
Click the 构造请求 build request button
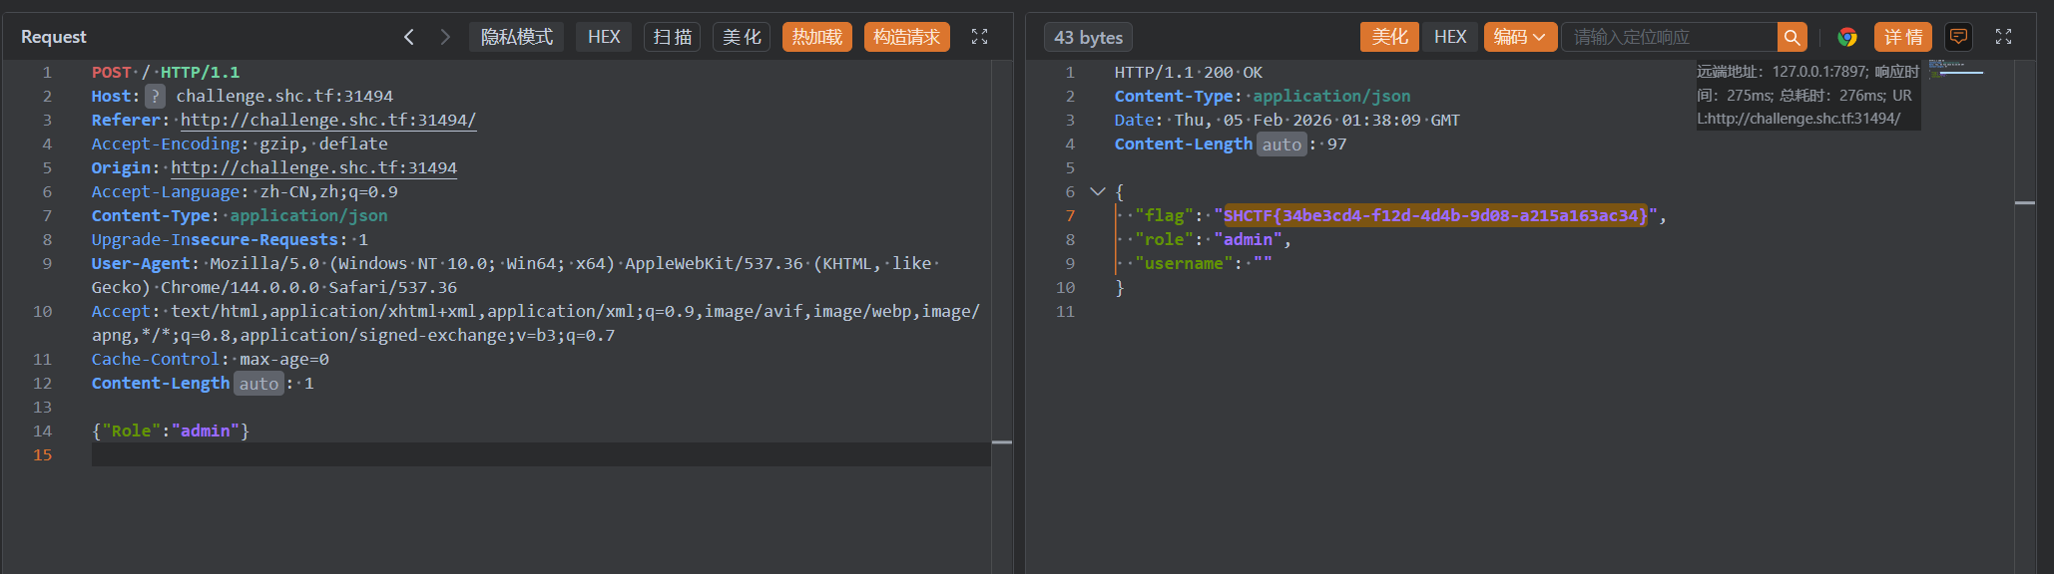point(907,37)
